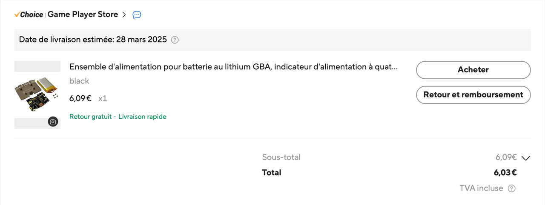Click the TVA incluse text

481,188
